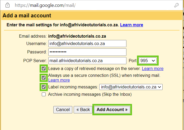
Task: Go to previous step with « Back
Action: [x=83, y=110]
